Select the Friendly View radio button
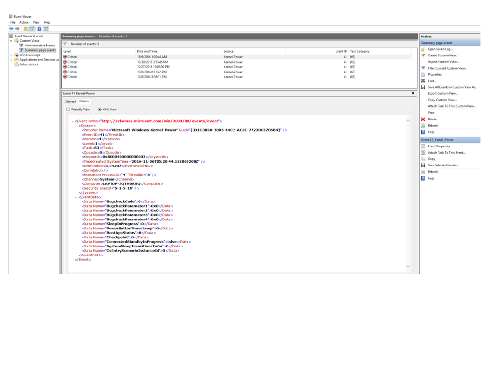This screenshot has width=486, height=375. pyautogui.click(x=68, y=110)
